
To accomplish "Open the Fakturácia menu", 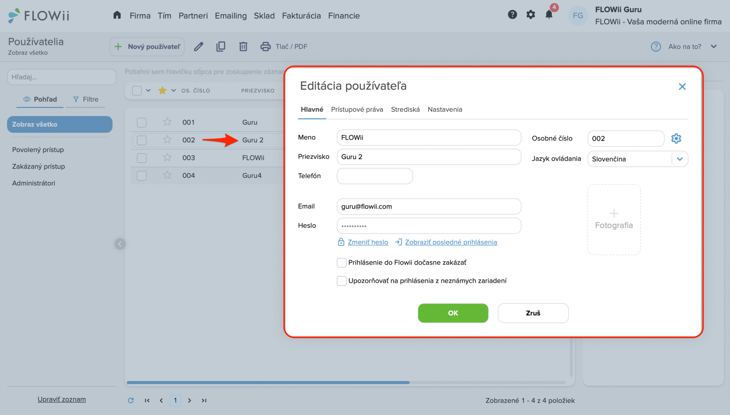I will pos(301,16).
